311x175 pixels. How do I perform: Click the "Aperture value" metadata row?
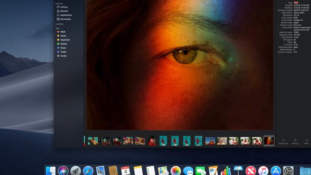coord(289,32)
